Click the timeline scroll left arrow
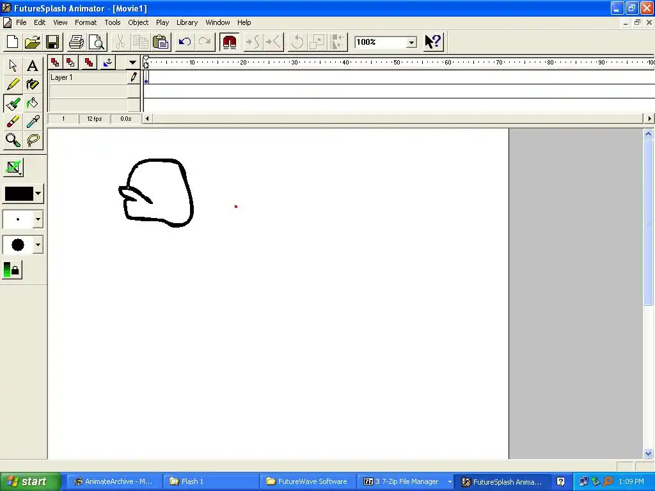 (x=147, y=118)
